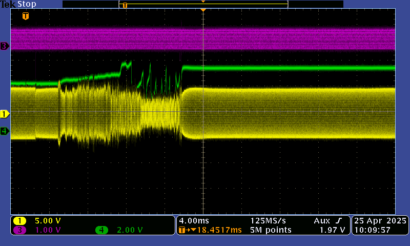Select channel 4 ground marker on left edge

[5, 131]
